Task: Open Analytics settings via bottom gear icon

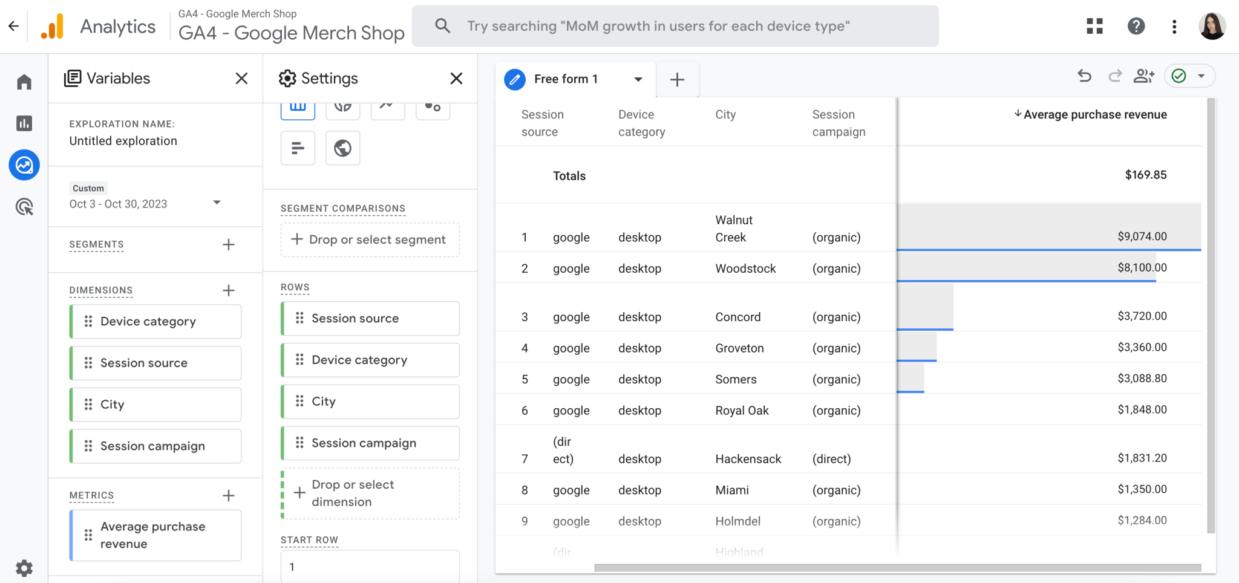Action: pos(24,567)
